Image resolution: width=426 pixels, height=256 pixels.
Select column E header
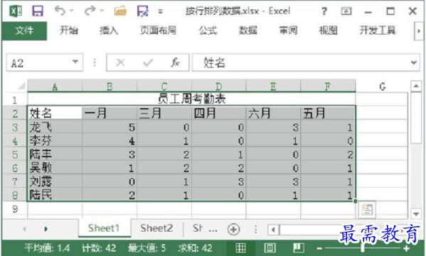coord(273,87)
